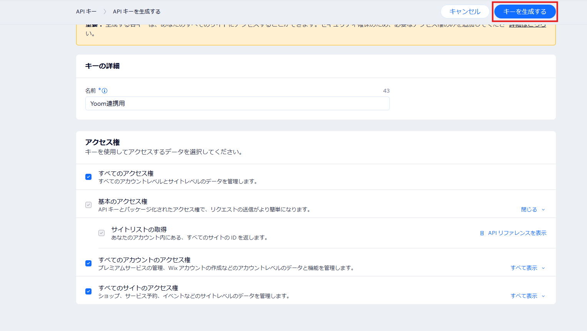Select the API キーを生成する breadcrumb item

136,12
